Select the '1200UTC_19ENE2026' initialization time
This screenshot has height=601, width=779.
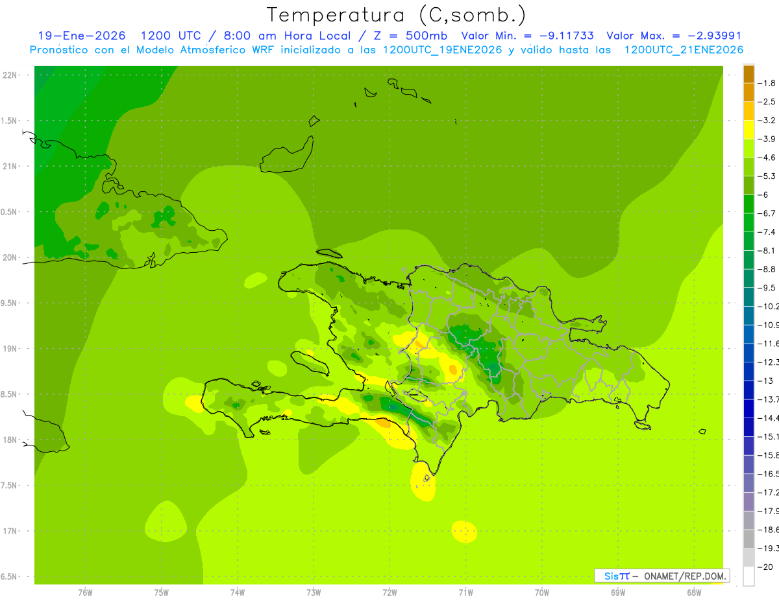pos(442,50)
